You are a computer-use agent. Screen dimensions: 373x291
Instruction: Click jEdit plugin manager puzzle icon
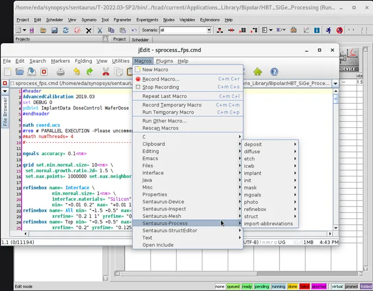(x=258, y=72)
